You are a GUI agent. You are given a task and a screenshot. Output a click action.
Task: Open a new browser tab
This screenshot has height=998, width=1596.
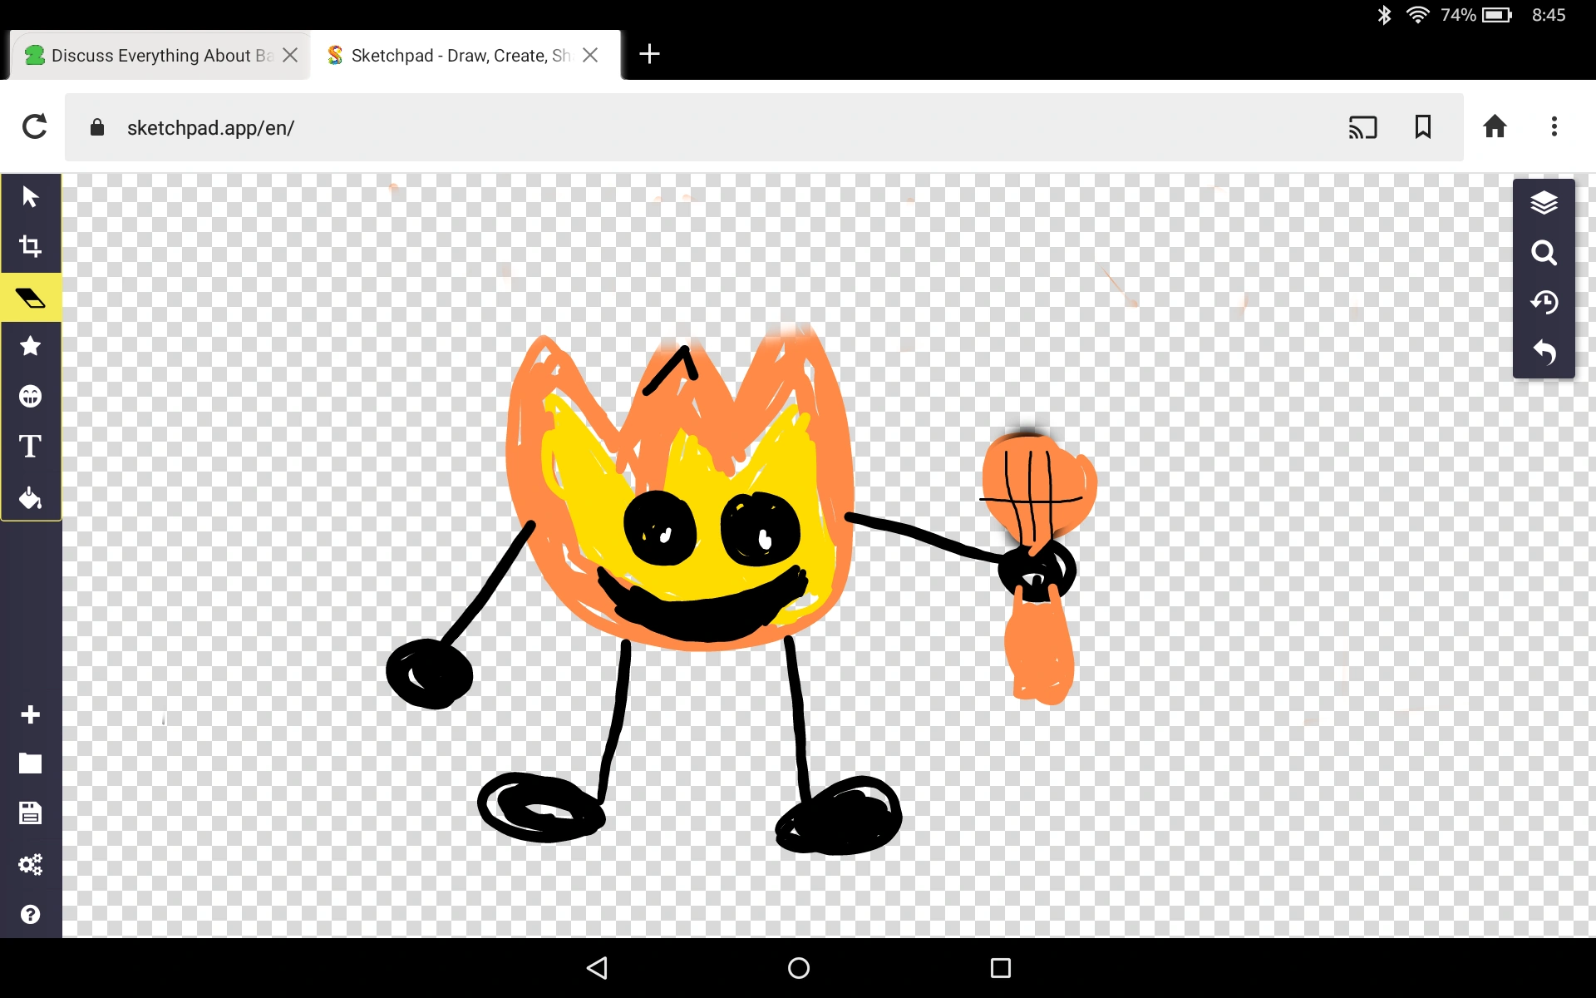coord(649,55)
